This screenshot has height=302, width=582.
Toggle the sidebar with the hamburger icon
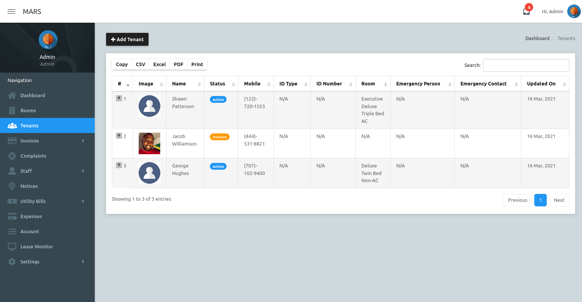[11, 11]
